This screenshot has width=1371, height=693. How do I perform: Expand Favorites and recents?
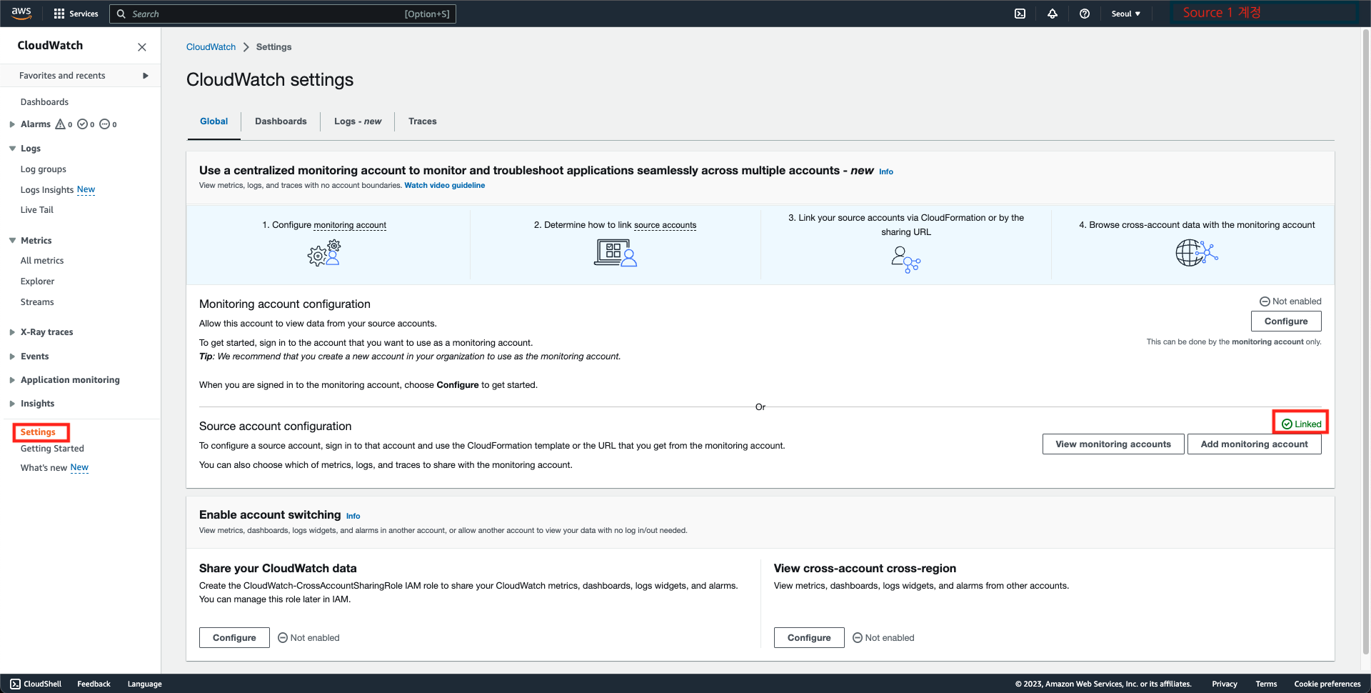click(145, 75)
